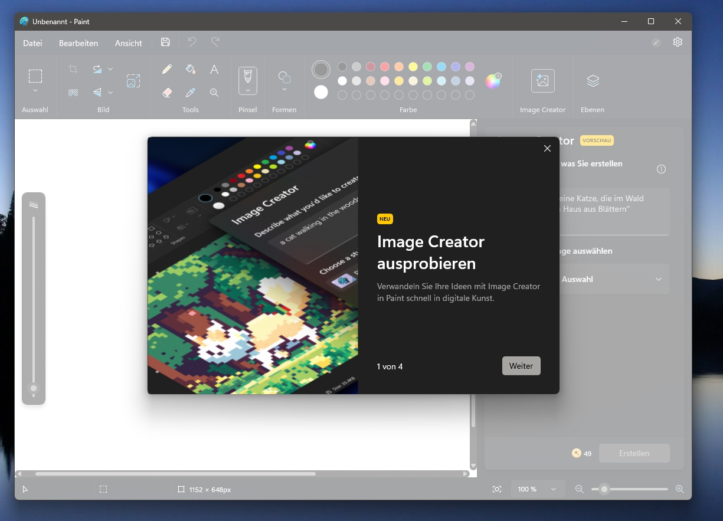723x521 pixels.
Task: Select the primary color circle (Color 1)
Action: [x=321, y=70]
